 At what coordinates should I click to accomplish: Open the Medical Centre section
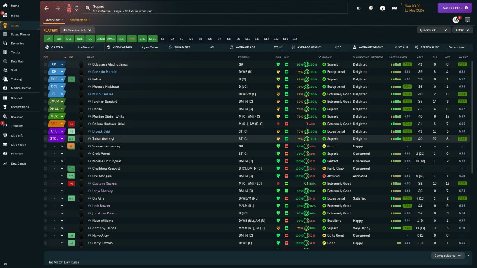click(x=20, y=88)
